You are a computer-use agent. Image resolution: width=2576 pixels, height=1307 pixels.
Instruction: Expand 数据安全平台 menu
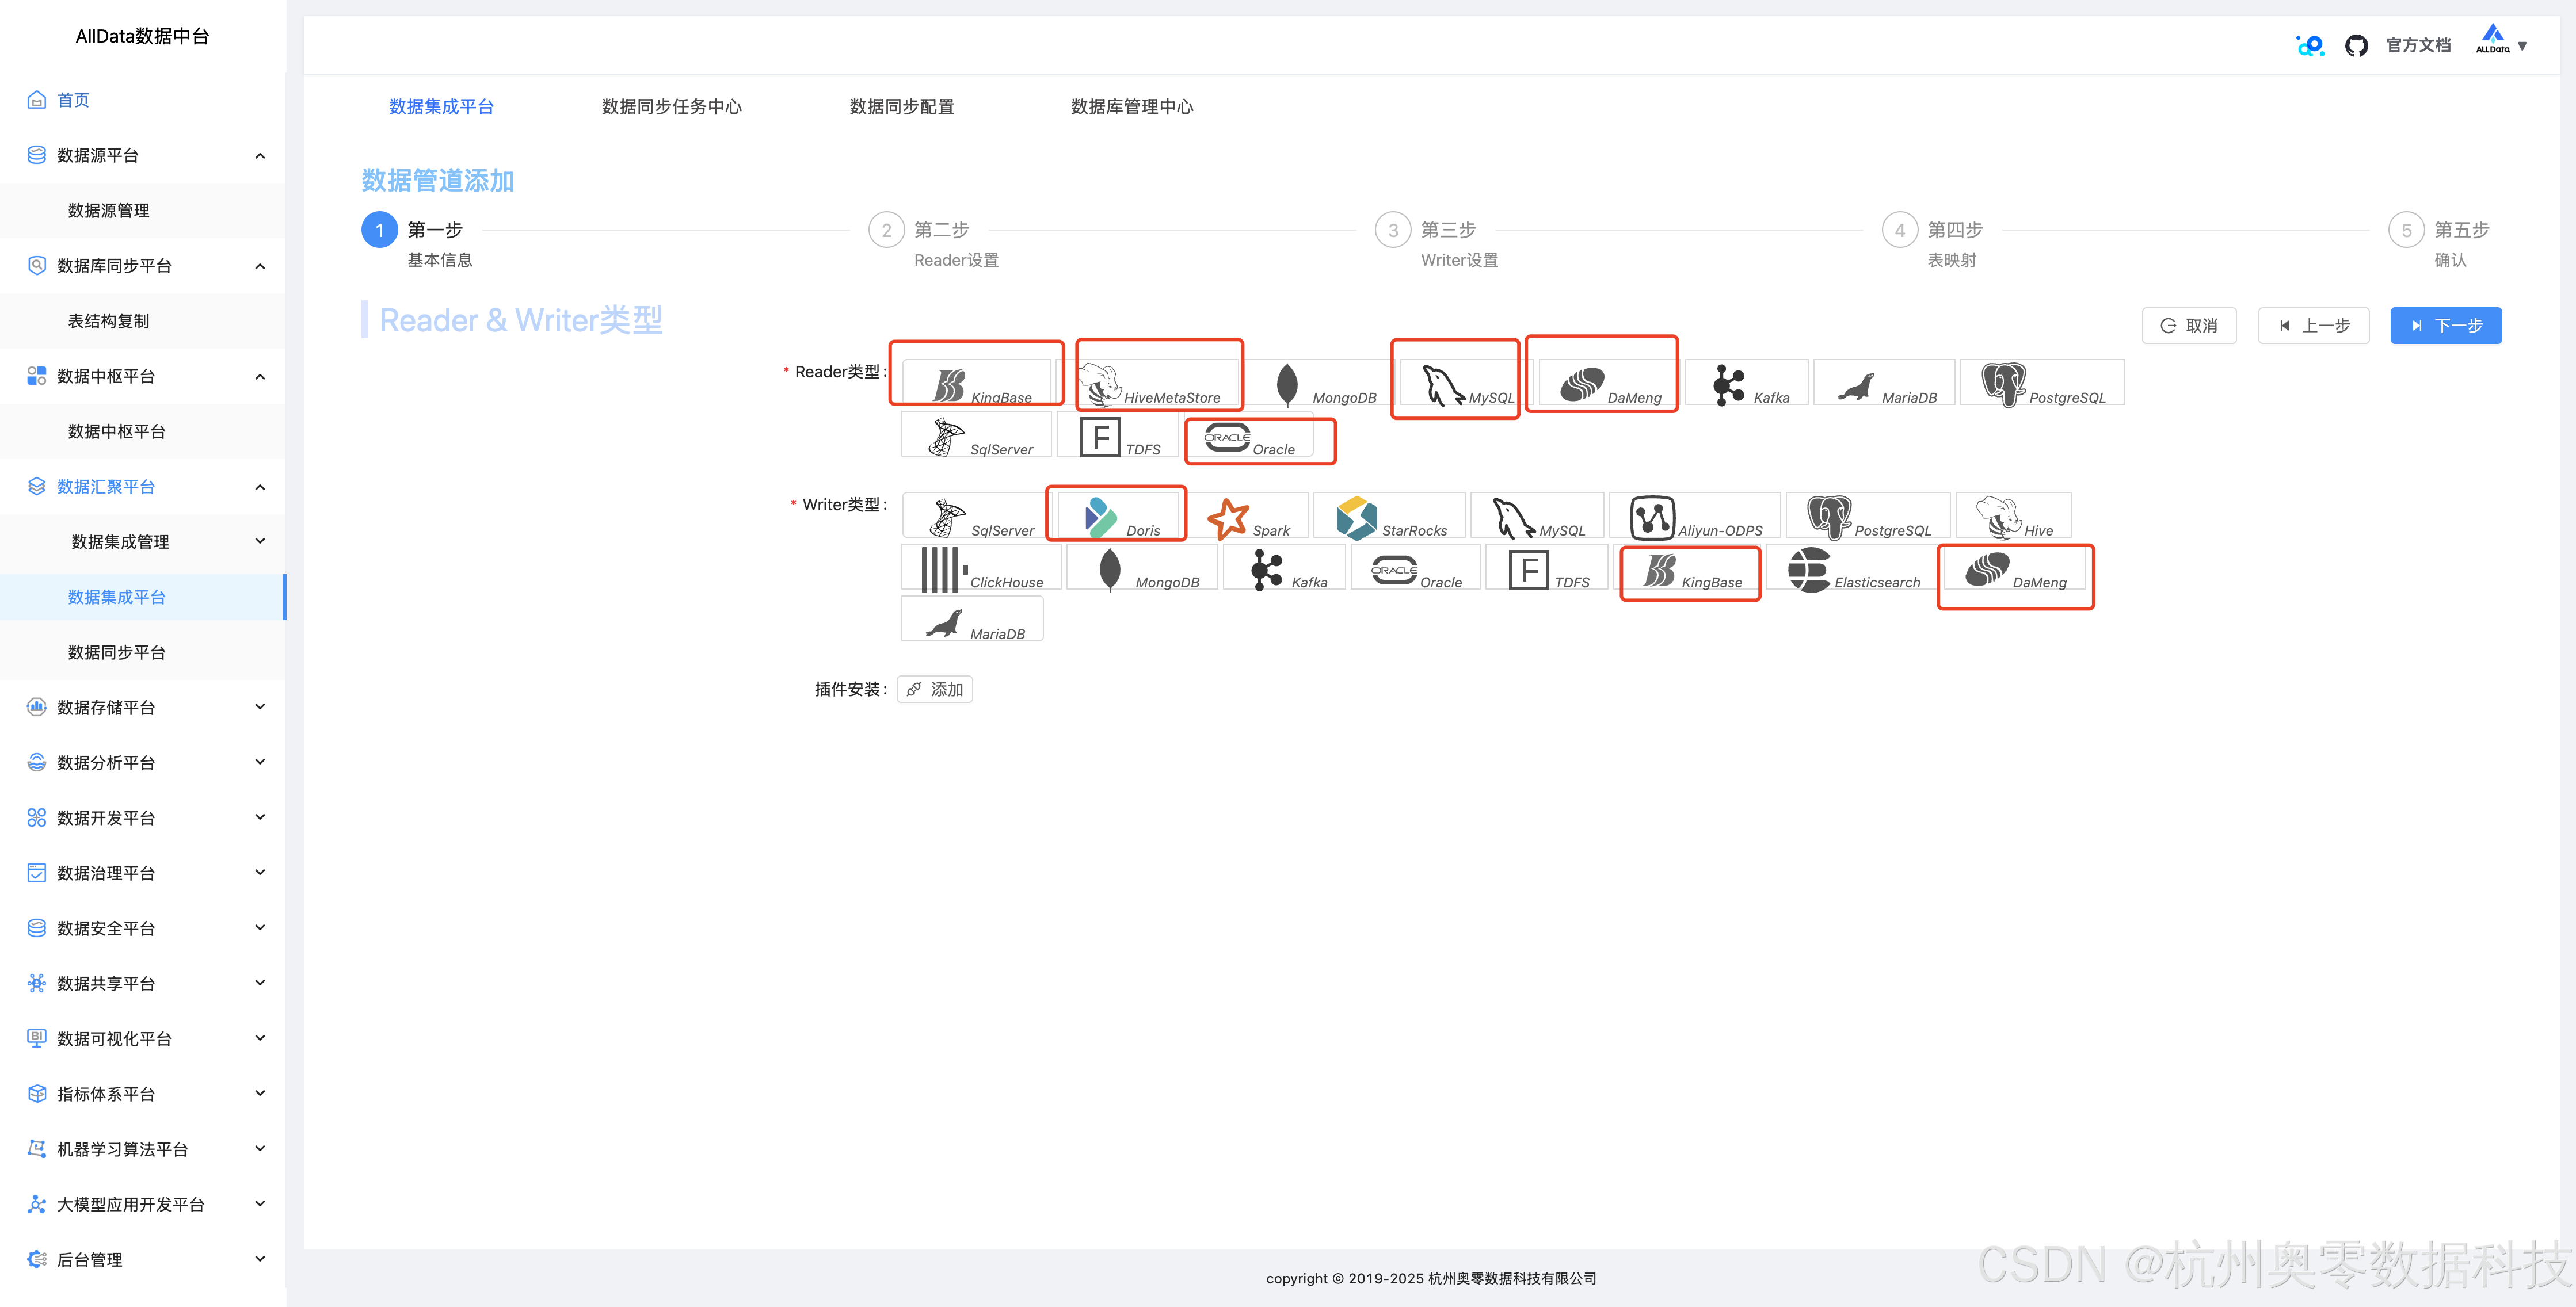[x=260, y=928]
